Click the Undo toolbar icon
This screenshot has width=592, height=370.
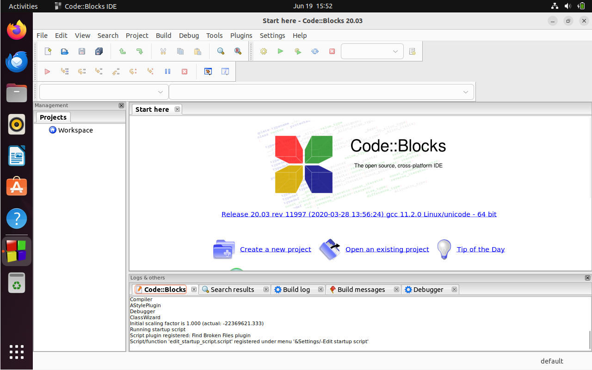click(x=122, y=51)
